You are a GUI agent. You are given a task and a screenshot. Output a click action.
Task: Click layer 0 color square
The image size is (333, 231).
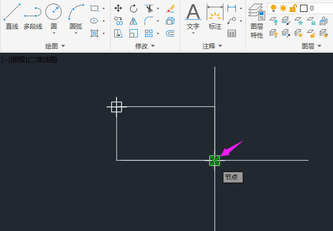[304, 8]
